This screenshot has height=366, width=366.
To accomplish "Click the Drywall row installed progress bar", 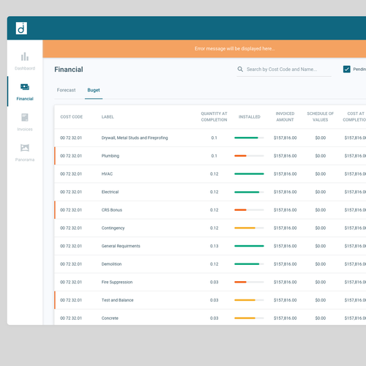I will 249,138.
